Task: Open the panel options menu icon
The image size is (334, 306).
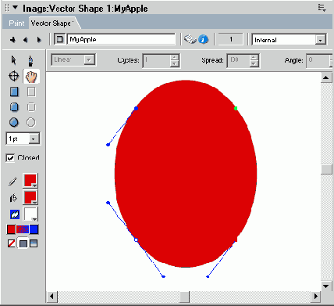Action: click(322, 8)
